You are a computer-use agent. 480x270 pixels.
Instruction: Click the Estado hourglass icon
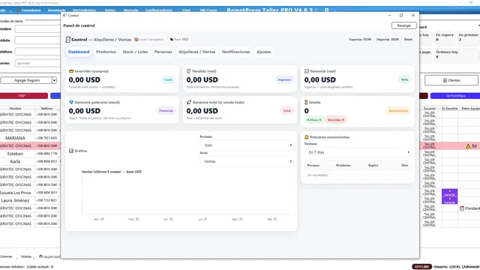(306, 102)
